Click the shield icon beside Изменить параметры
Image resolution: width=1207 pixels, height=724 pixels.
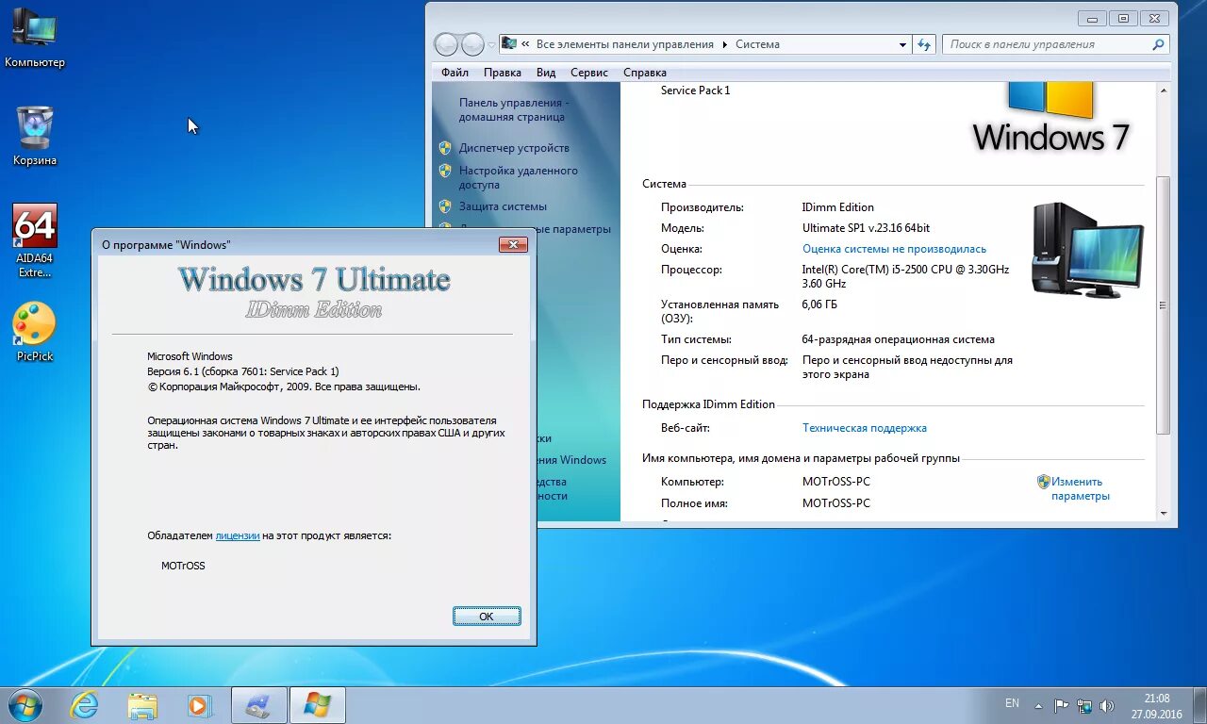pos(1044,482)
